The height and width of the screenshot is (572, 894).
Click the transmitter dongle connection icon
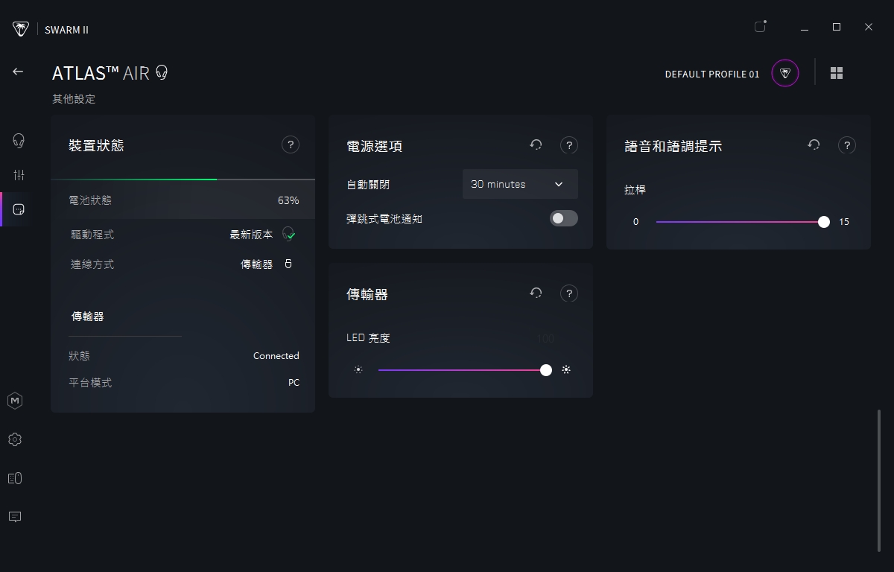pos(288,264)
